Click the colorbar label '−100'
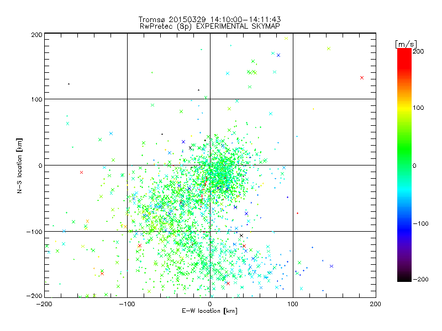Screen dimensions: 442x331 420,224
